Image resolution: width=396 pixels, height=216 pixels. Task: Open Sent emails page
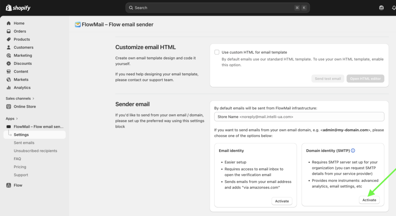[x=24, y=143]
